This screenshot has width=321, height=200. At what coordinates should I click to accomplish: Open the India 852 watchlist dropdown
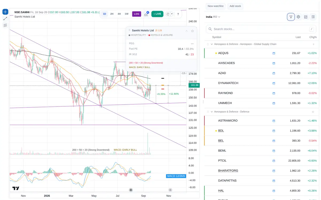[213, 17]
